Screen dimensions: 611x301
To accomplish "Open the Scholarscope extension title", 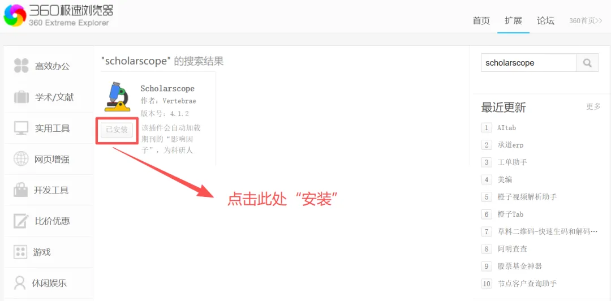I will (167, 88).
